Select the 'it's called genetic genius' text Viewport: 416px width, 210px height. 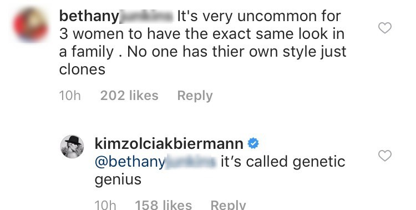220,171
